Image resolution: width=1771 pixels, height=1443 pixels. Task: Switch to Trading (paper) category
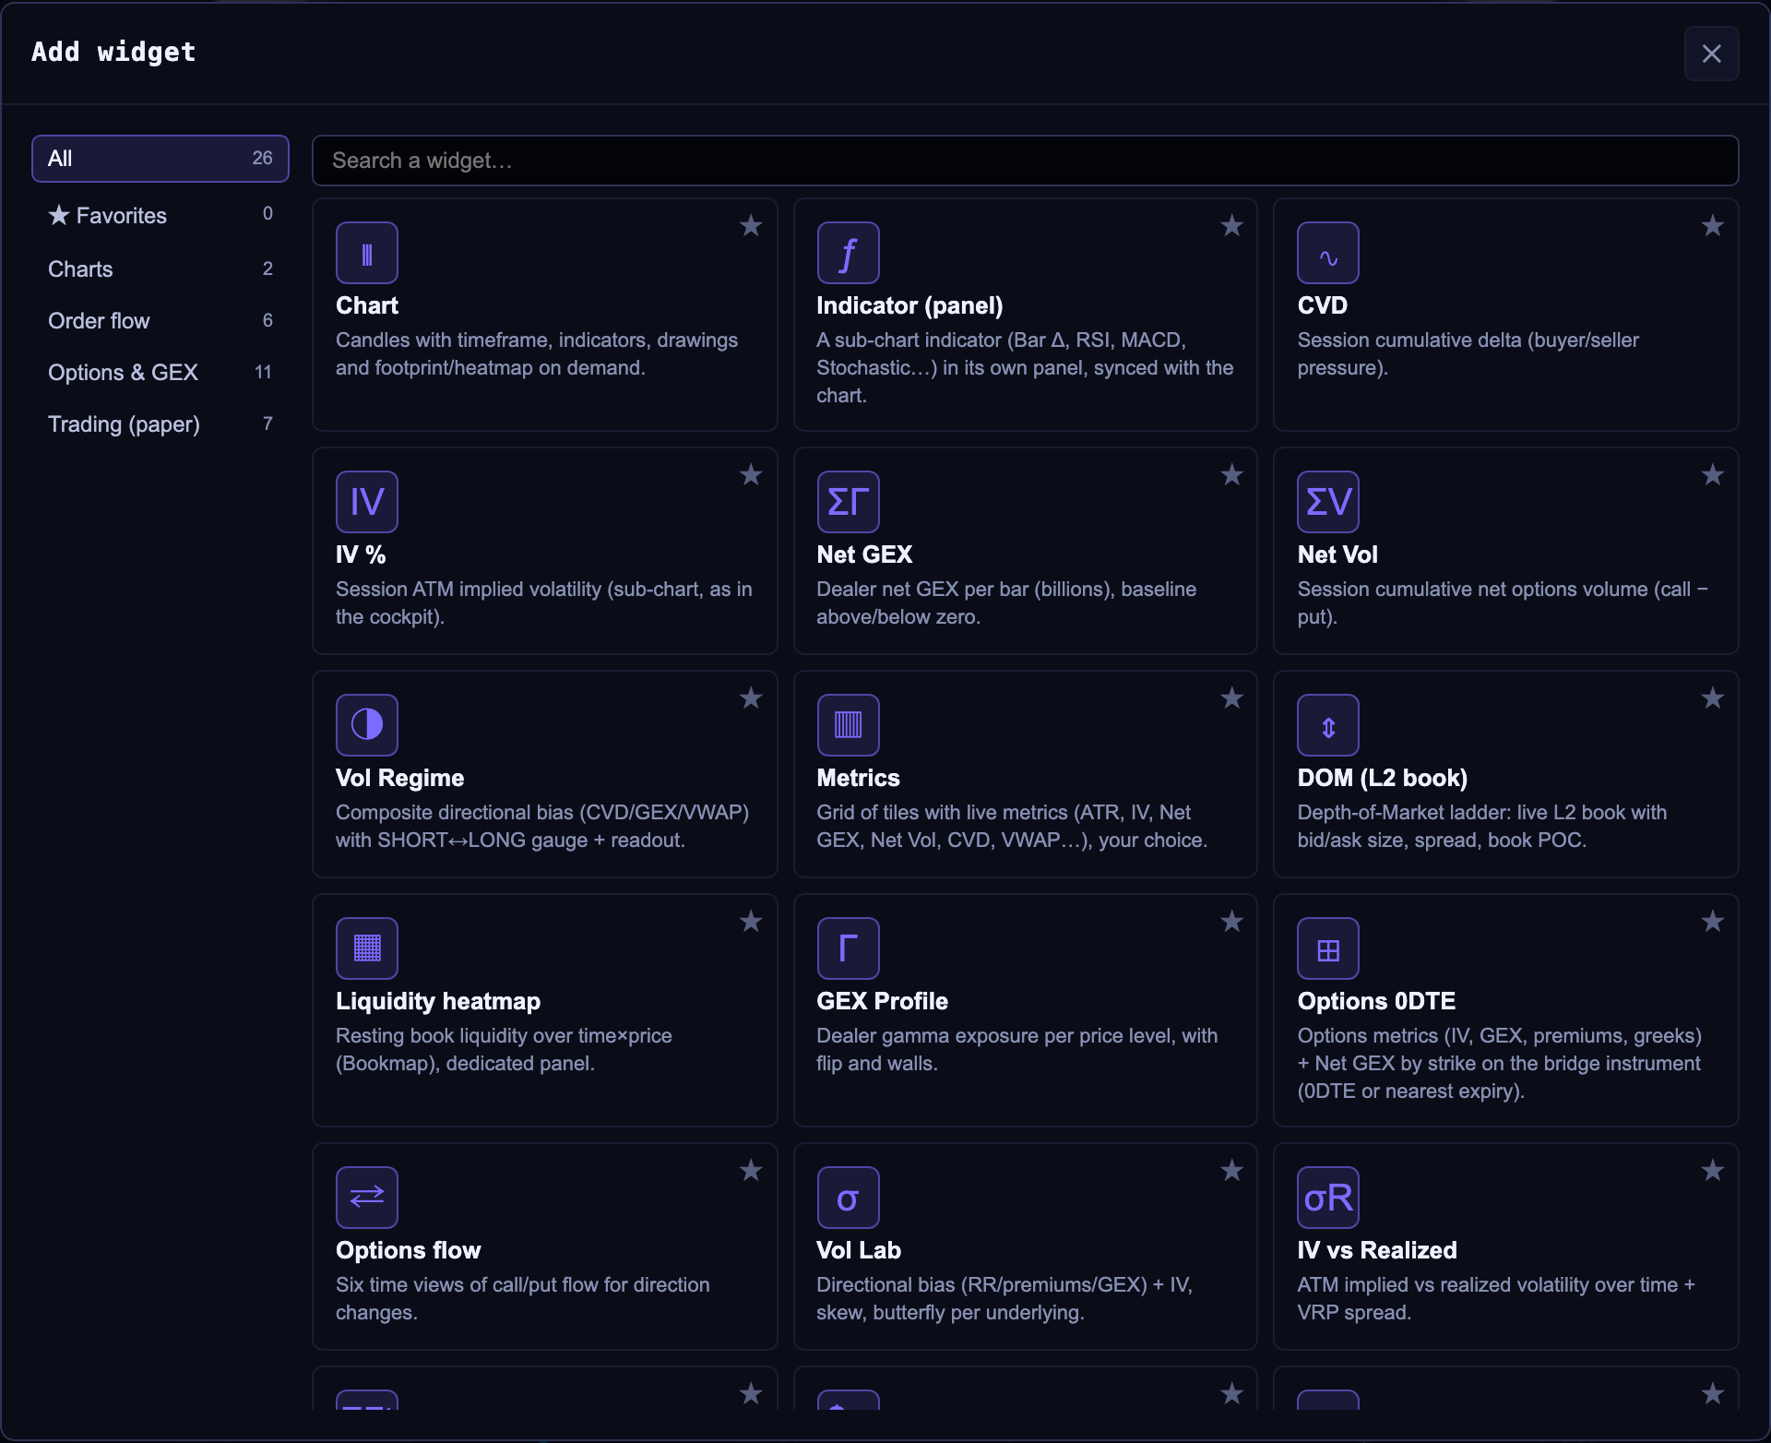click(x=160, y=424)
